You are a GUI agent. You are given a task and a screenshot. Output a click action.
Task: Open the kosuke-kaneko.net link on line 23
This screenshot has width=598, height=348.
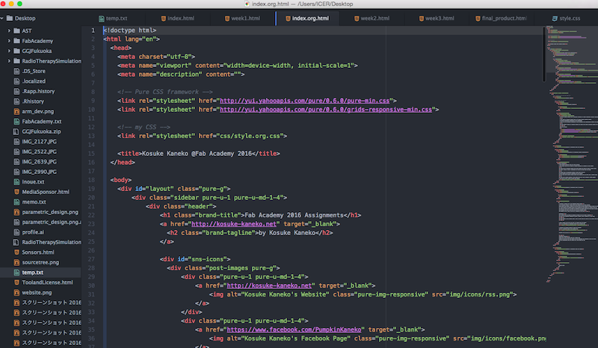234,224
